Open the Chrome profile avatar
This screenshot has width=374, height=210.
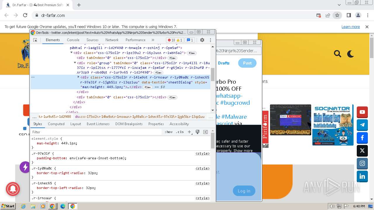(358, 15)
